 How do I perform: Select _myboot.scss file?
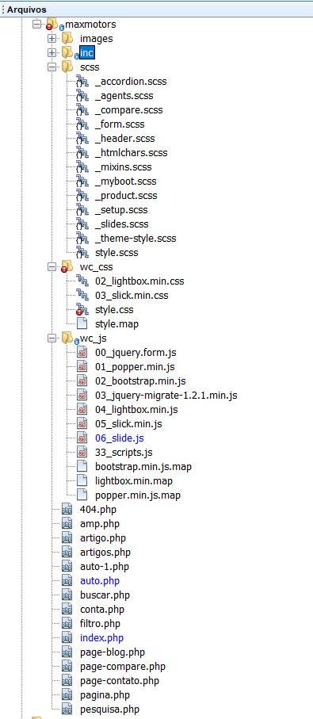point(125,181)
